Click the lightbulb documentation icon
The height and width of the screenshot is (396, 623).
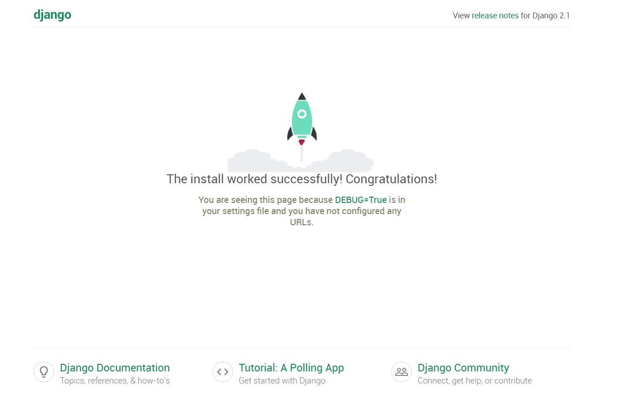(44, 372)
